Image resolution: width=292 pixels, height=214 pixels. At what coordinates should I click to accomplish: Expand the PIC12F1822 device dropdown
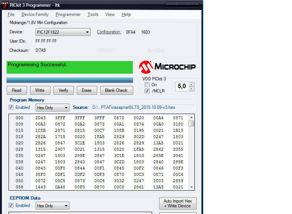tap(87, 32)
